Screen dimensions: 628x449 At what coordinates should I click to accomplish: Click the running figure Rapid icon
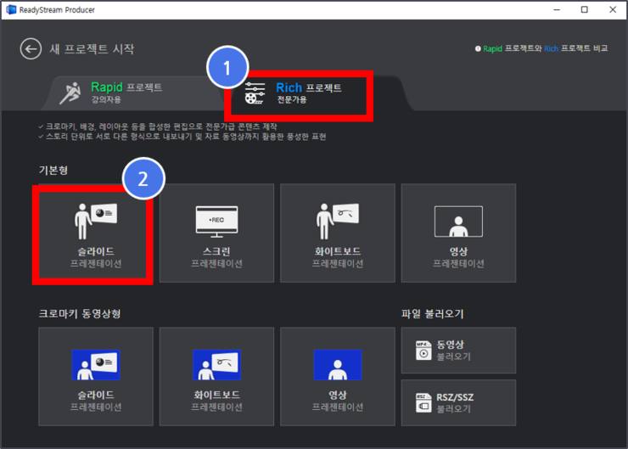(71, 93)
